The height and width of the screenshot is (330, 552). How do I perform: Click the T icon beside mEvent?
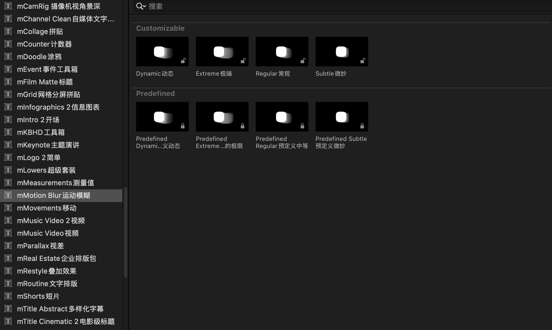click(x=8, y=69)
